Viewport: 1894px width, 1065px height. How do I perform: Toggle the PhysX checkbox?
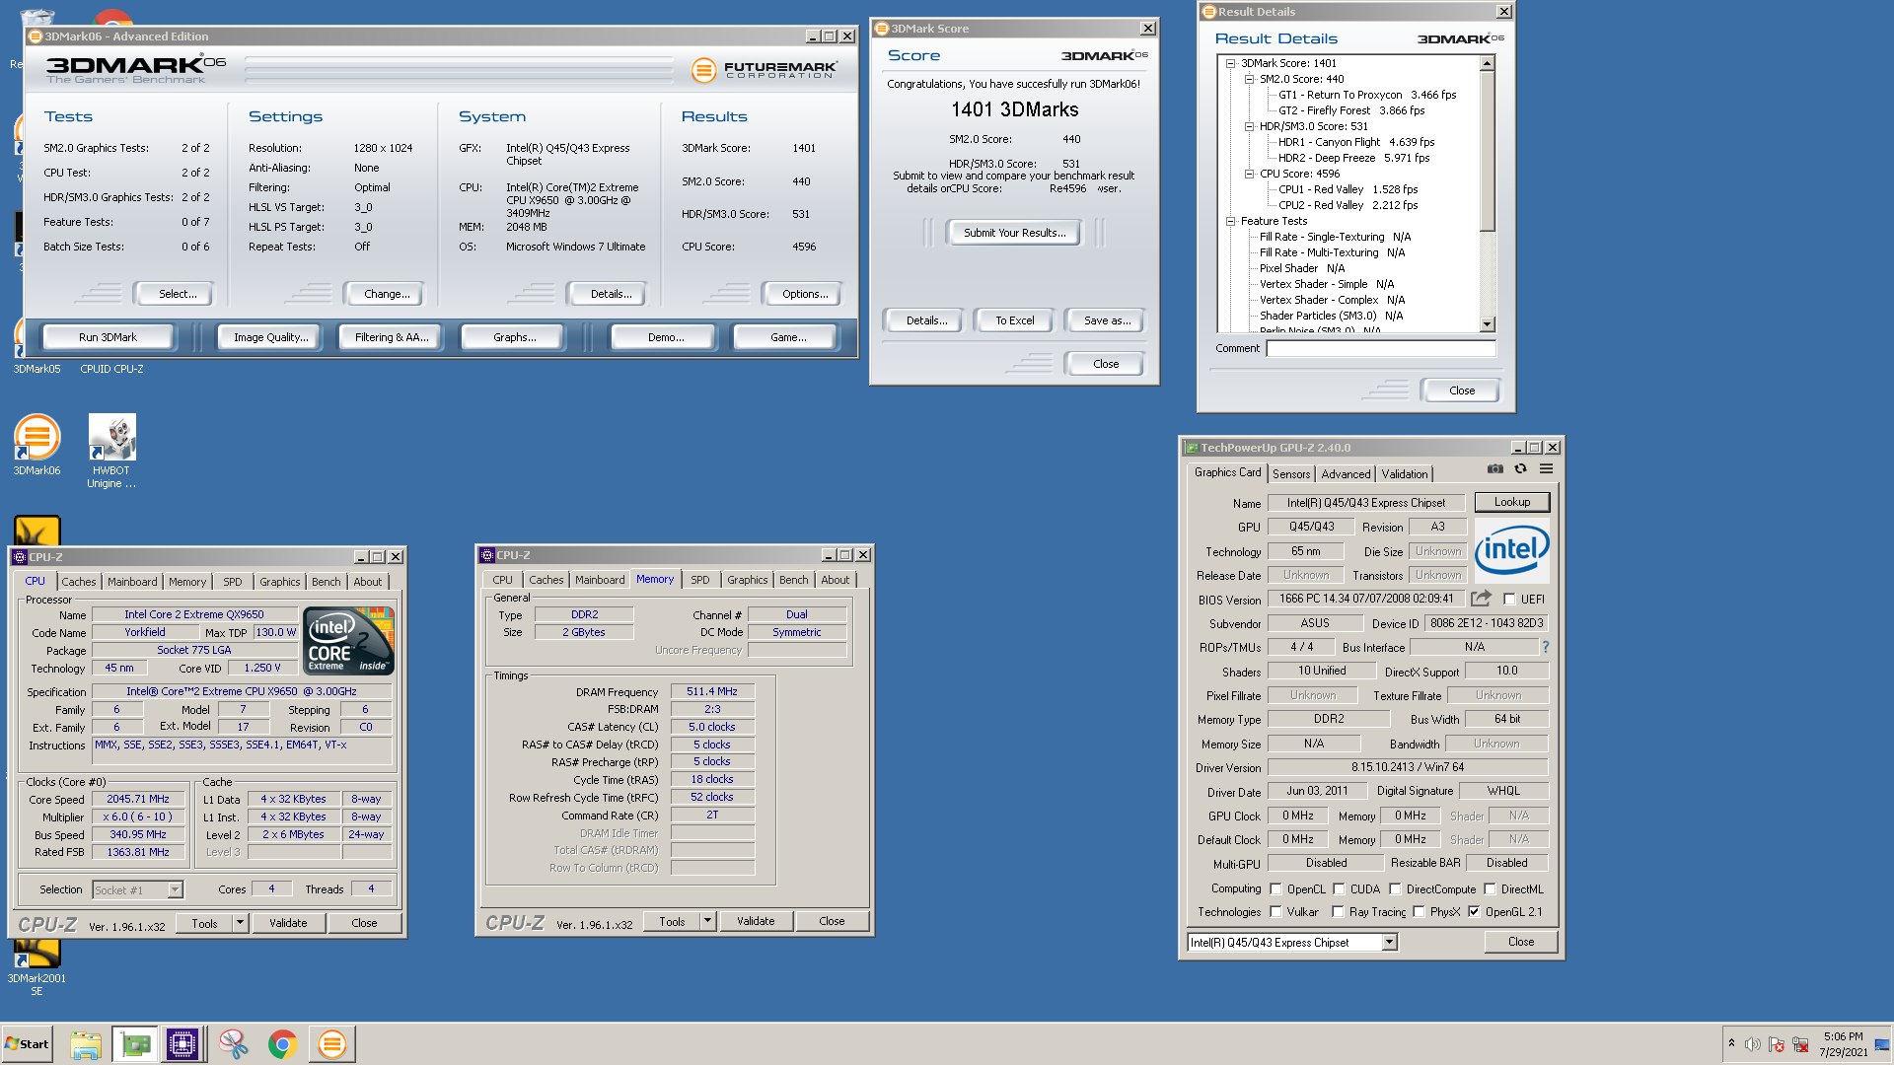[x=1419, y=911]
